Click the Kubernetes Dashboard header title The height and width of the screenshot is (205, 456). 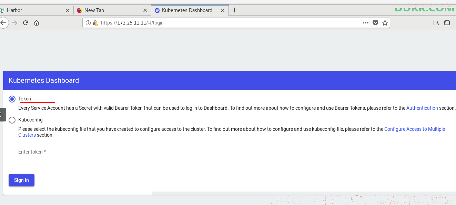click(x=44, y=80)
